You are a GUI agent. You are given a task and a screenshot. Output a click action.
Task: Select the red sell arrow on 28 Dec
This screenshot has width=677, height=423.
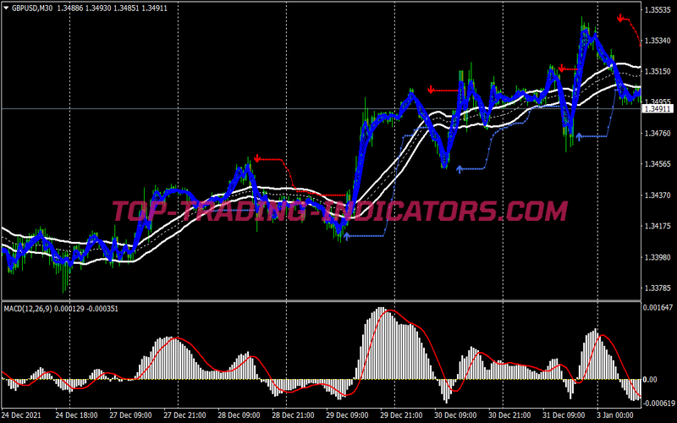click(257, 158)
